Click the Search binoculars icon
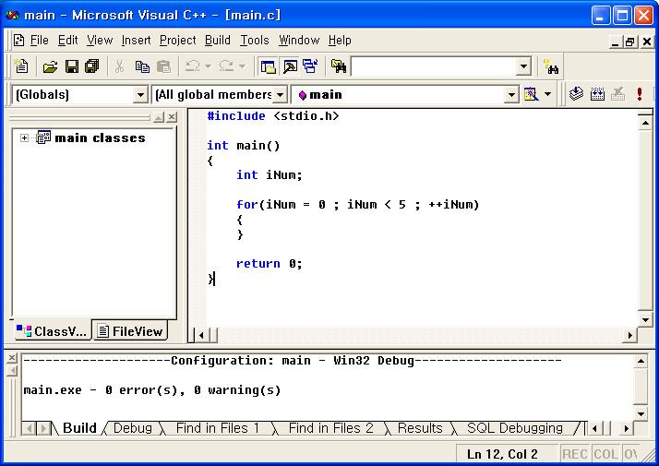 [x=551, y=66]
